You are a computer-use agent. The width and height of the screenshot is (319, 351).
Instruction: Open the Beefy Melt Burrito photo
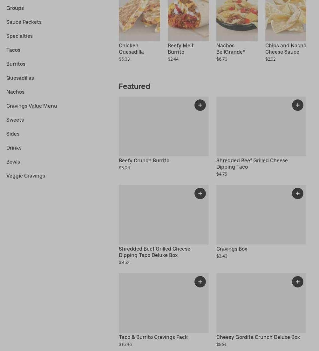coord(188,20)
